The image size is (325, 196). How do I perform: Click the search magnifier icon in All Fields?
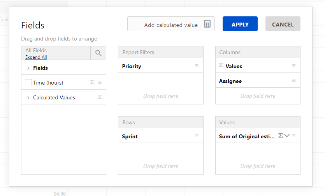(98, 53)
